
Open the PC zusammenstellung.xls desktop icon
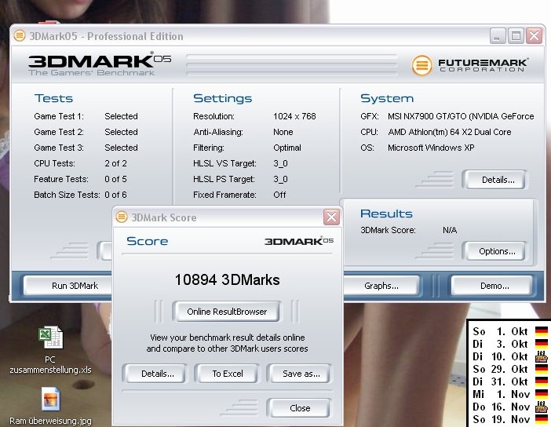(x=50, y=350)
